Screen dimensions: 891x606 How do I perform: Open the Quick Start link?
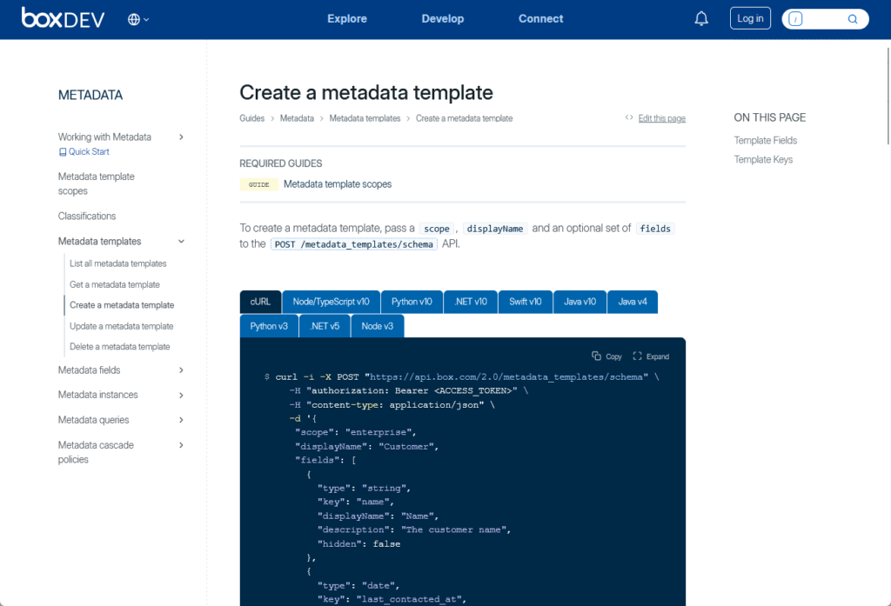tap(89, 151)
